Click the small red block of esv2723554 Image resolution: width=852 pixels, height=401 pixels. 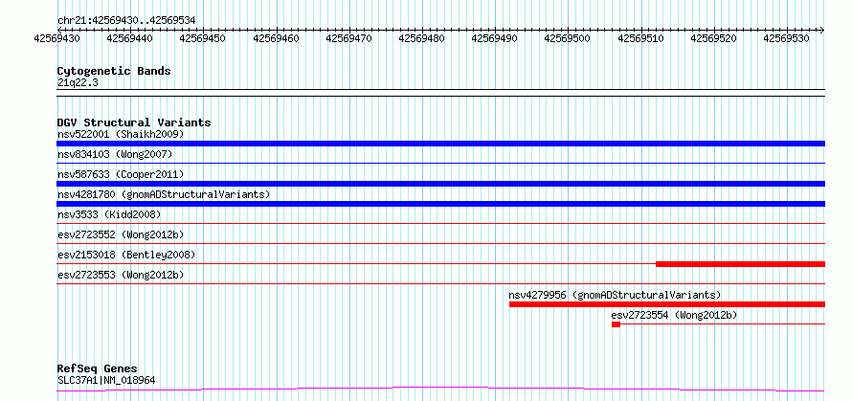pyautogui.click(x=616, y=324)
